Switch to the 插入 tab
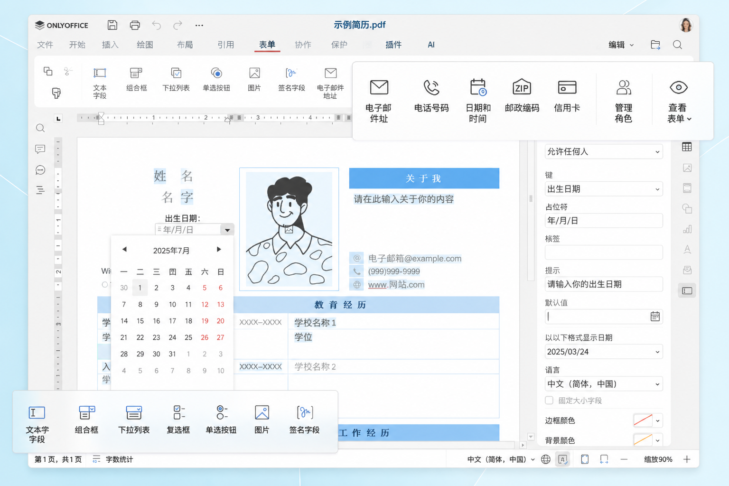 pyautogui.click(x=110, y=45)
